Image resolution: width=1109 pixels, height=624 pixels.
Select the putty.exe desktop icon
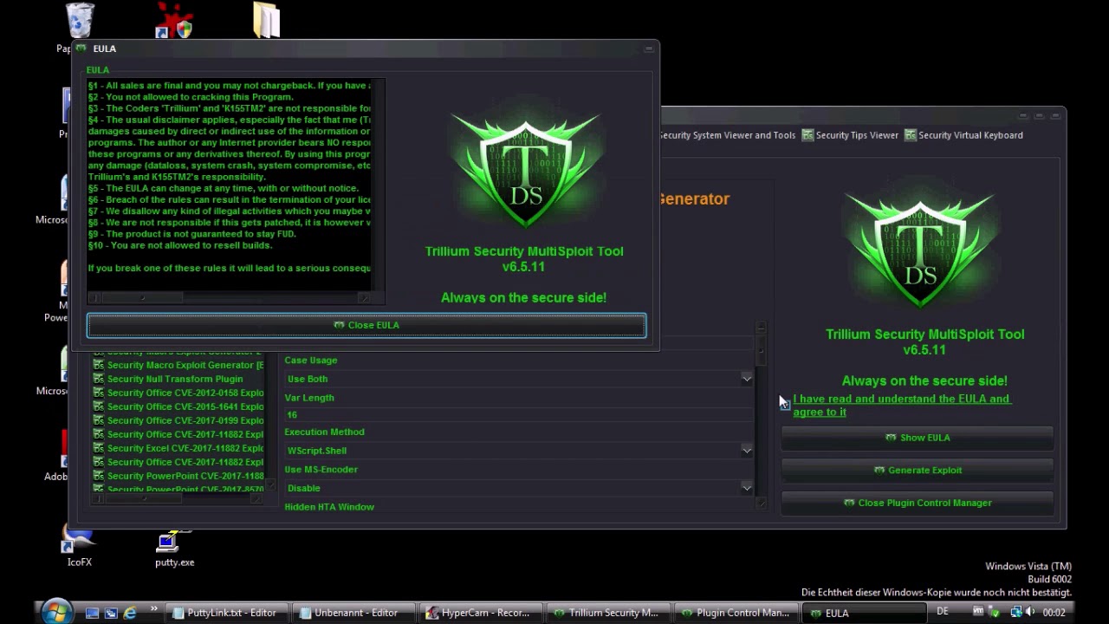(x=174, y=548)
